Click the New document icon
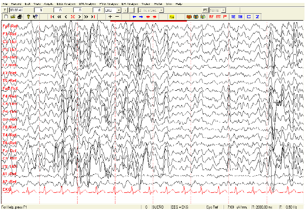 (x=6, y=17)
